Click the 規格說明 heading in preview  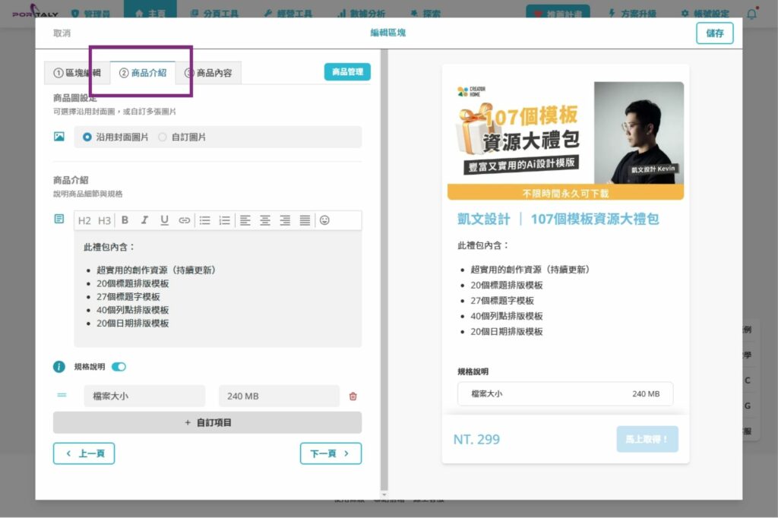[x=473, y=371]
